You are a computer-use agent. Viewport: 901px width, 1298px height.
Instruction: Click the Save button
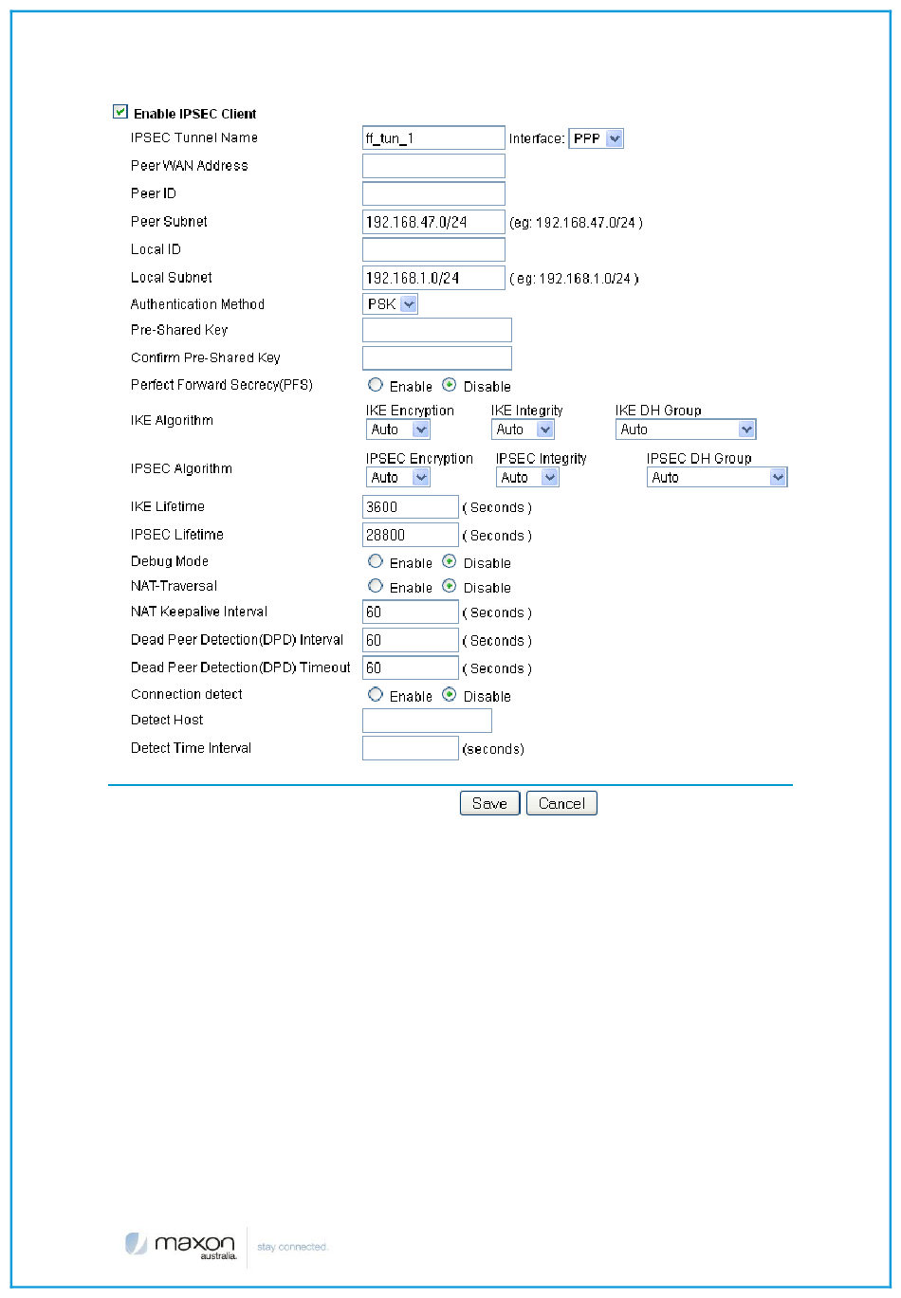click(489, 803)
